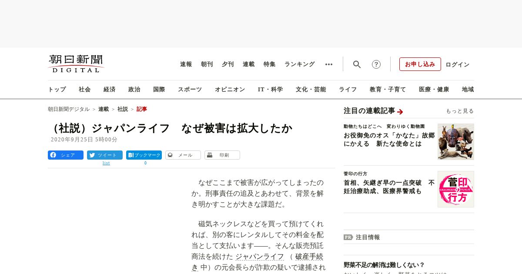Go to 文化・芸能 section tab

coord(311,90)
